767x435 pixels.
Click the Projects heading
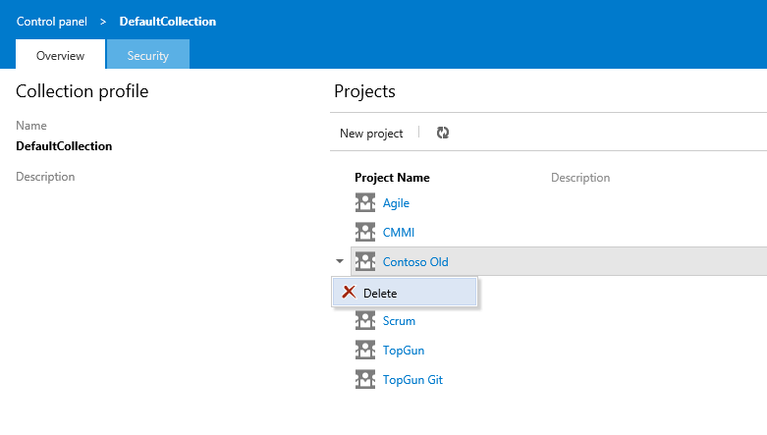[365, 91]
